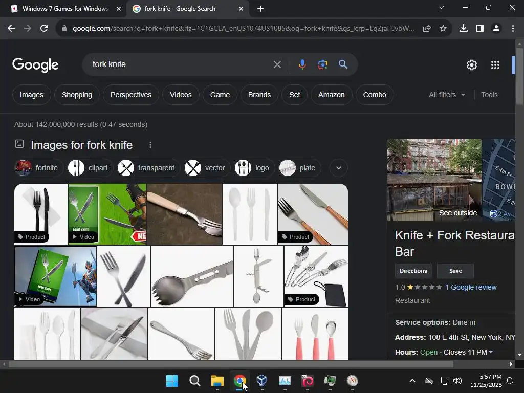524x393 pixels.
Task: Open notifications bell in taskbar
Action: [x=510, y=381]
